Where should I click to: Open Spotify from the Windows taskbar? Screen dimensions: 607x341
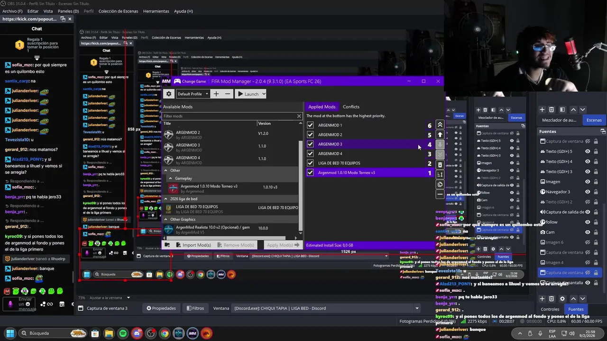(x=123, y=333)
